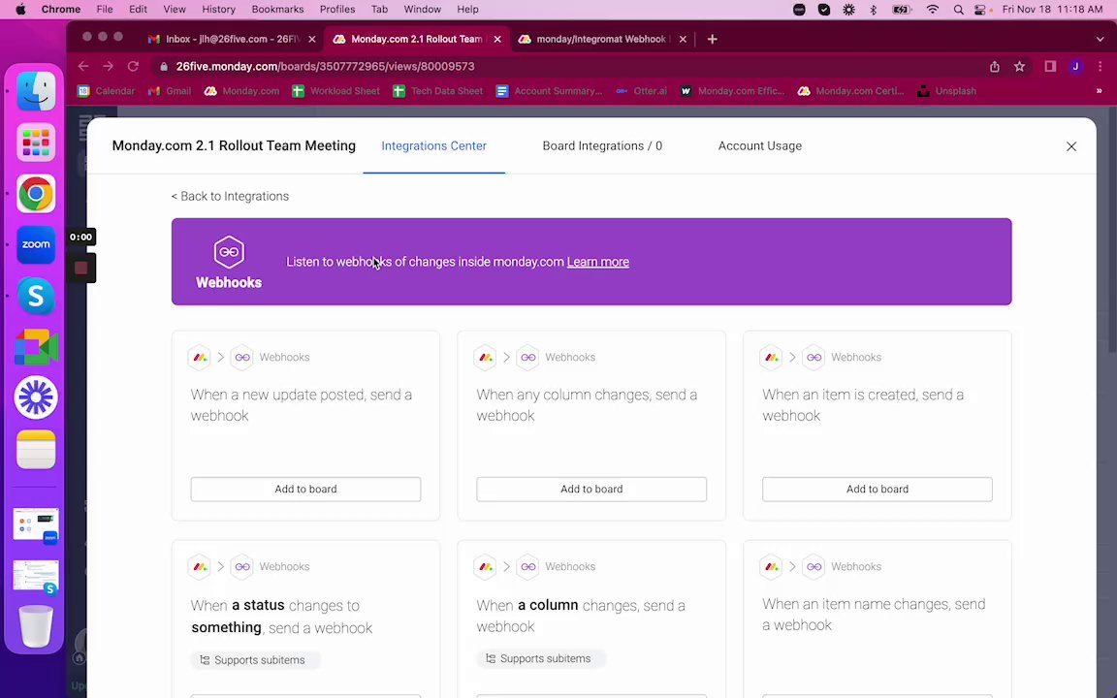Click the Webhooks logo in the purple banner
This screenshot has height=698, width=1117.
coord(229,252)
